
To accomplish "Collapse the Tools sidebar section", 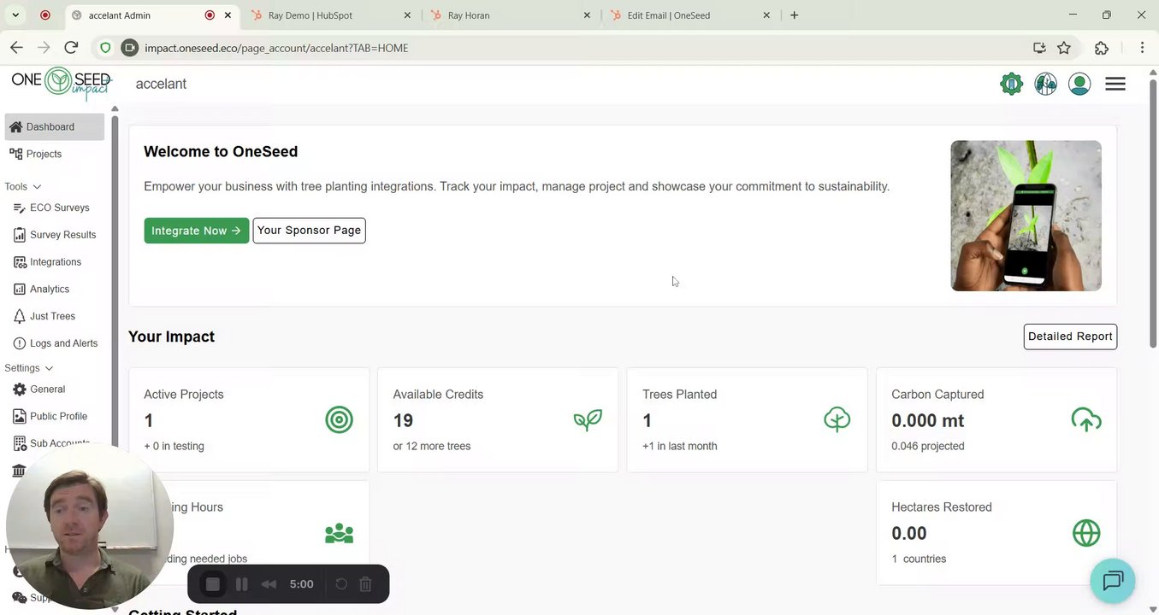I will click(x=37, y=186).
